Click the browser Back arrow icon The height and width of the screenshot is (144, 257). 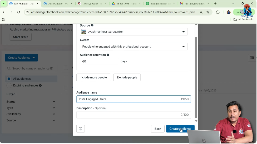point(4,12)
